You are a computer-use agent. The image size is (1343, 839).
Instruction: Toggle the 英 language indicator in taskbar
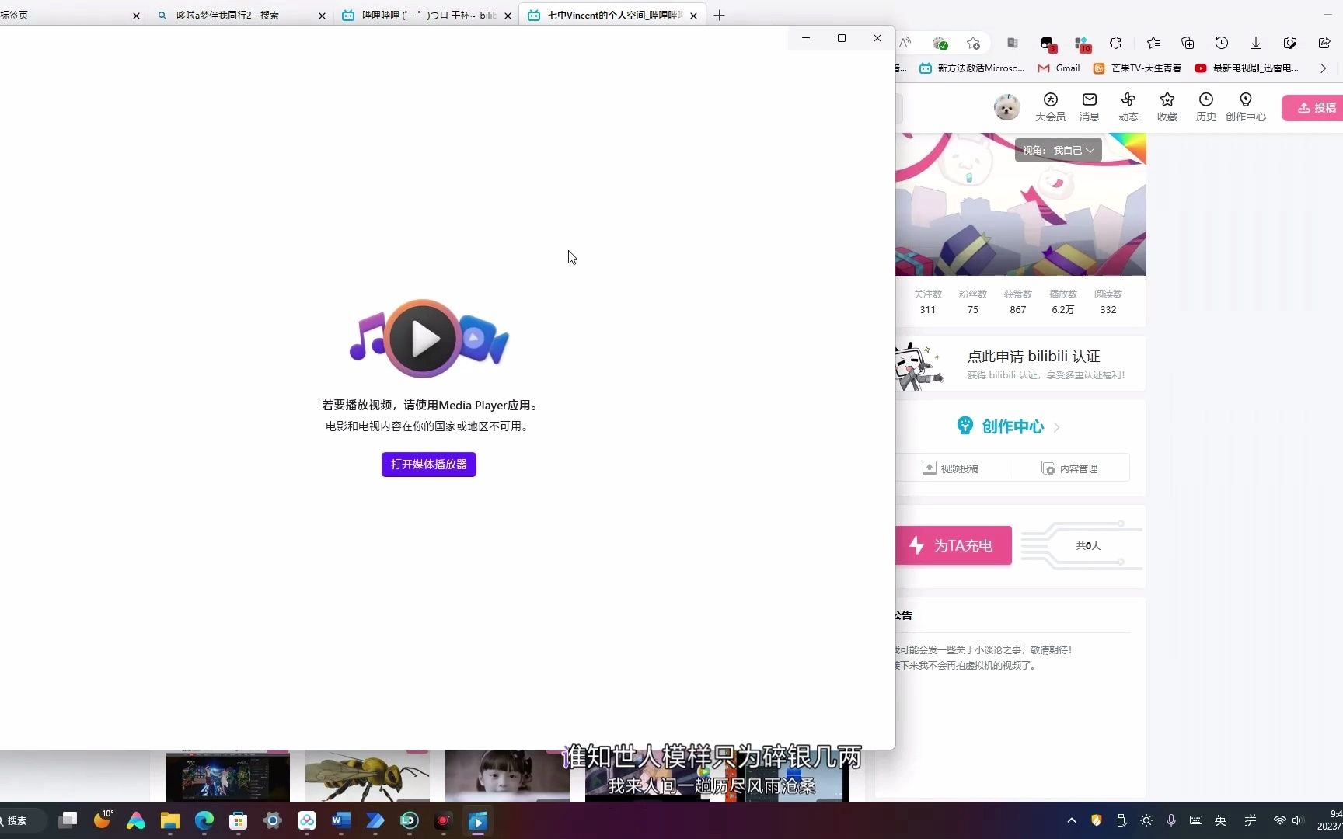[x=1221, y=820]
